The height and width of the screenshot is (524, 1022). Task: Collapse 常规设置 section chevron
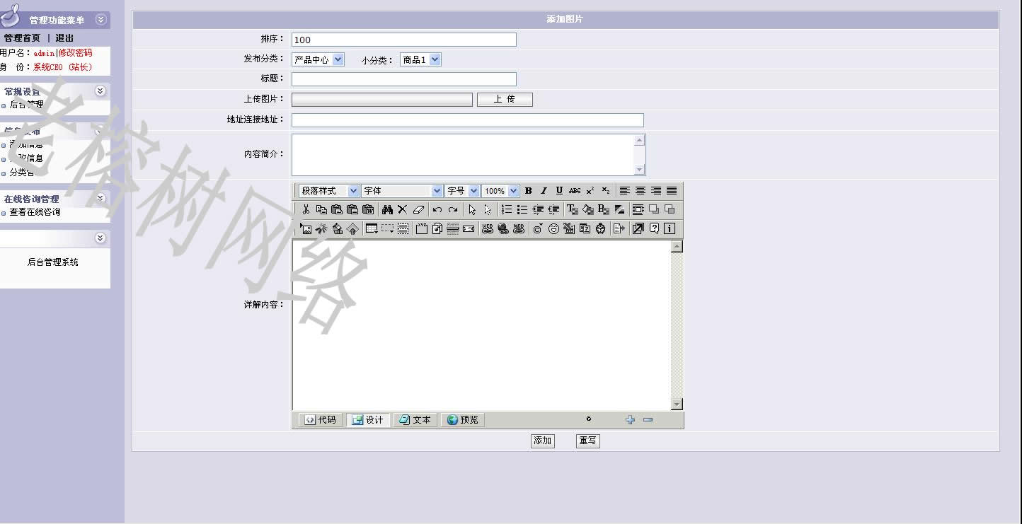(101, 91)
